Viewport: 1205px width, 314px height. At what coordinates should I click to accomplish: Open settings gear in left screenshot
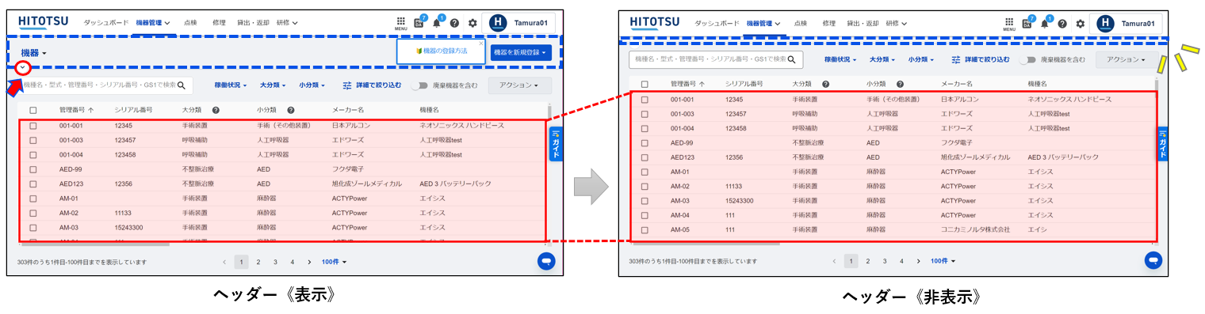tap(472, 23)
